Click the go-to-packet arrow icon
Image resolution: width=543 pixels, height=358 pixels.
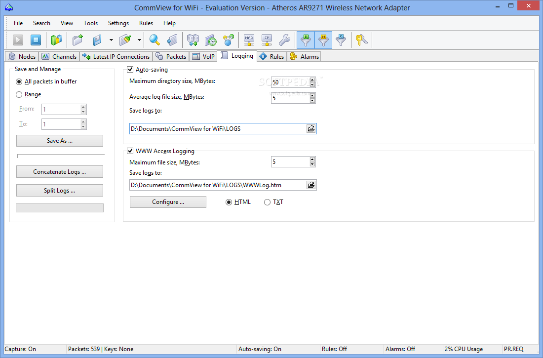172,40
